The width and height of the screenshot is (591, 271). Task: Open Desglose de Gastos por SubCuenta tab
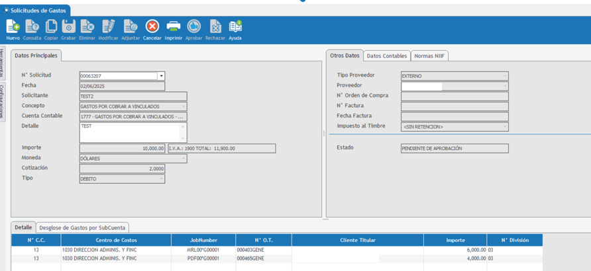(x=82, y=227)
